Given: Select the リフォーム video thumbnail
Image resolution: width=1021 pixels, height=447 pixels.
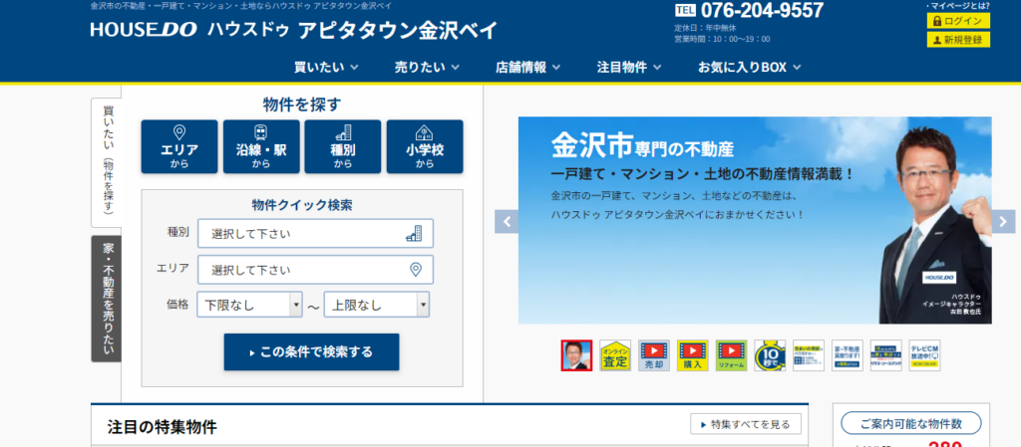Looking at the screenshot, I should [731, 355].
